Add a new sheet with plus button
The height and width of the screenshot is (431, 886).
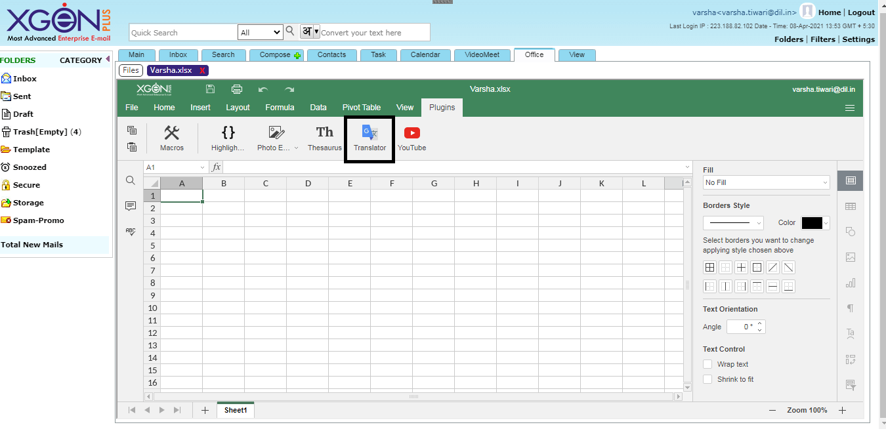[x=205, y=410]
